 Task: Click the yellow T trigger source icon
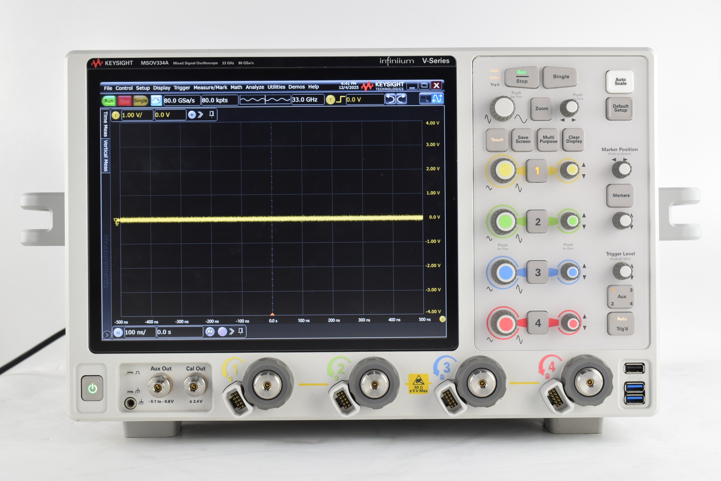pos(330,100)
